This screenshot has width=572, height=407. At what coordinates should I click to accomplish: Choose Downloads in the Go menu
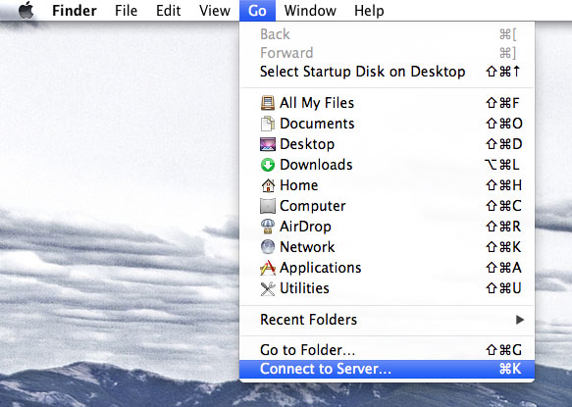click(x=387, y=165)
